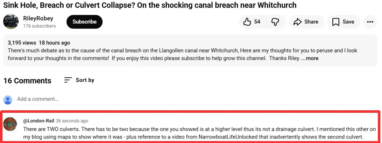Screen dimensions: 382x143
Task: Subscribe to the RileyRobey channel
Action: point(84,22)
